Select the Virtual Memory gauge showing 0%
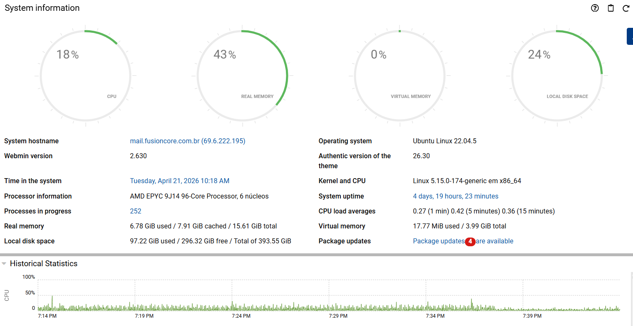This screenshot has width=633, height=326. coord(400,76)
